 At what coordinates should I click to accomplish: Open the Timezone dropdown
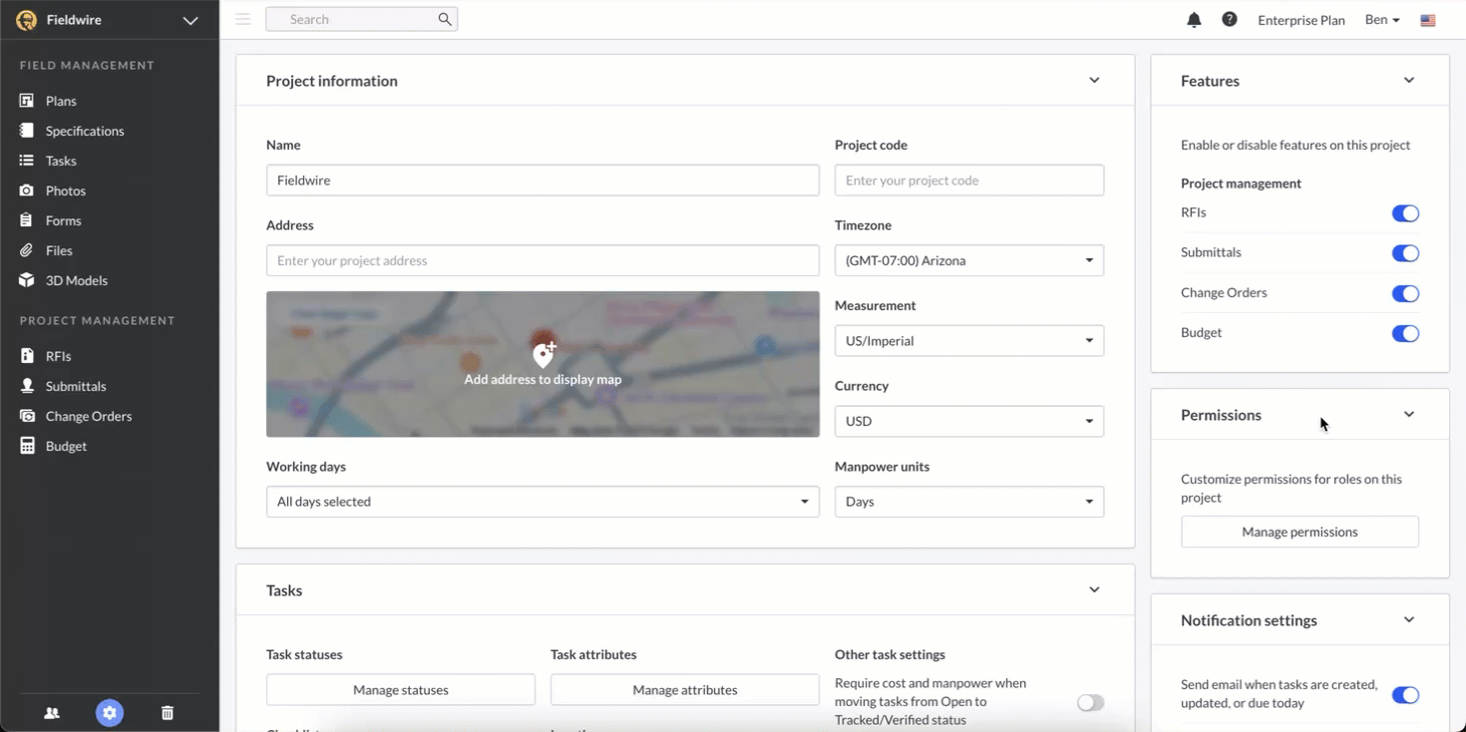pos(968,260)
